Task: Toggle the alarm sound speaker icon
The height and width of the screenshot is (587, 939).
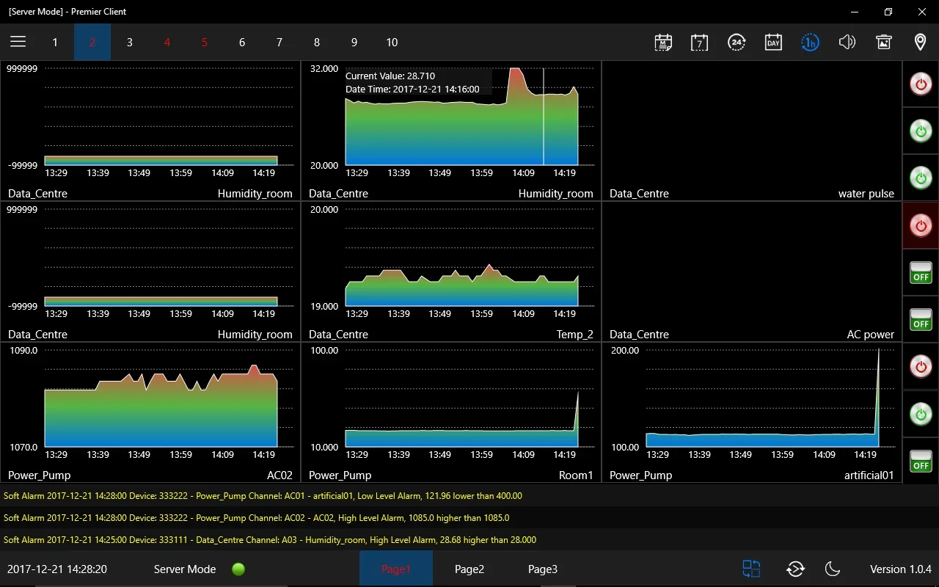Action: tap(847, 42)
